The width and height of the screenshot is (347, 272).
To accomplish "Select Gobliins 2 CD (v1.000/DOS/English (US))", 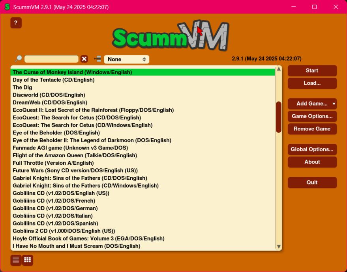I will click(143, 231).
